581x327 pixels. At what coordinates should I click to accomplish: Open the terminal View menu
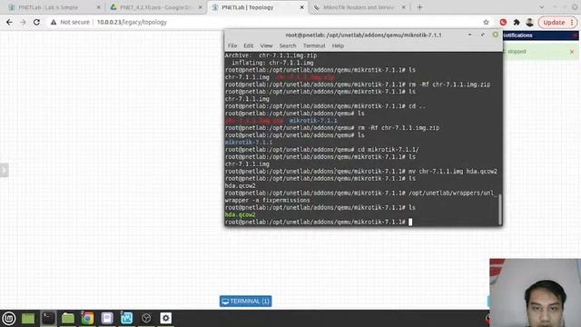pos(266,45)
